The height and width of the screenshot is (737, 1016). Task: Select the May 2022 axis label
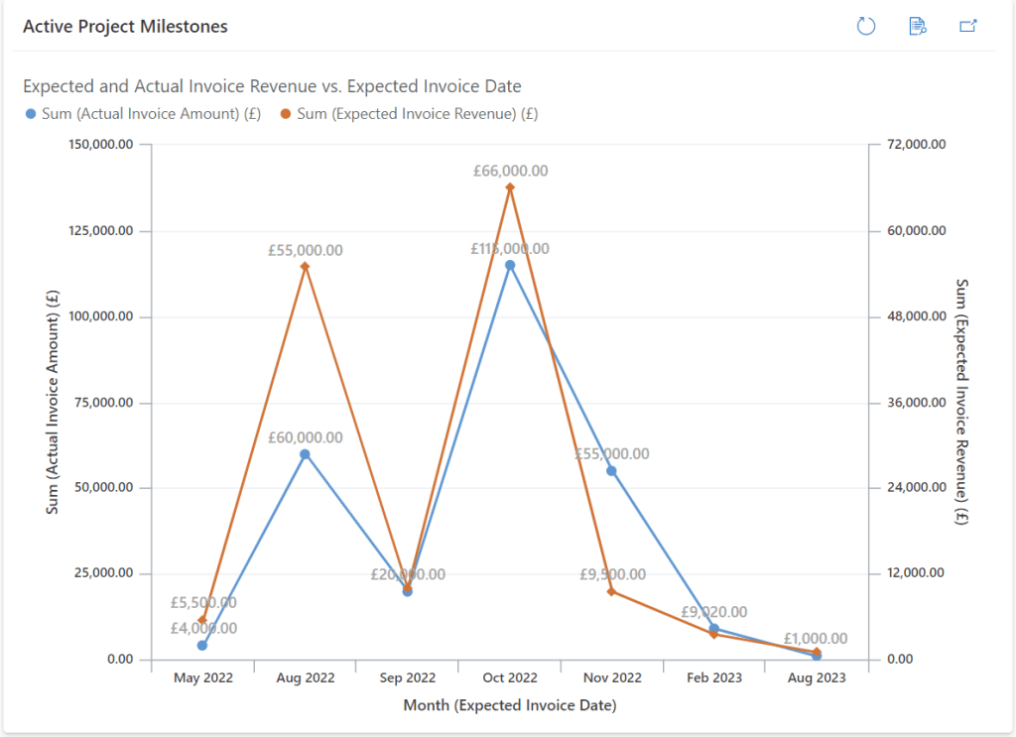tap(203, 677)
